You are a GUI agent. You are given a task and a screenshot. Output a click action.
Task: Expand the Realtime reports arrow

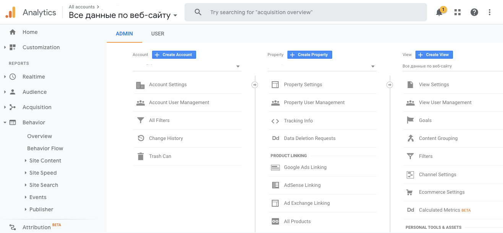point(5,77)
